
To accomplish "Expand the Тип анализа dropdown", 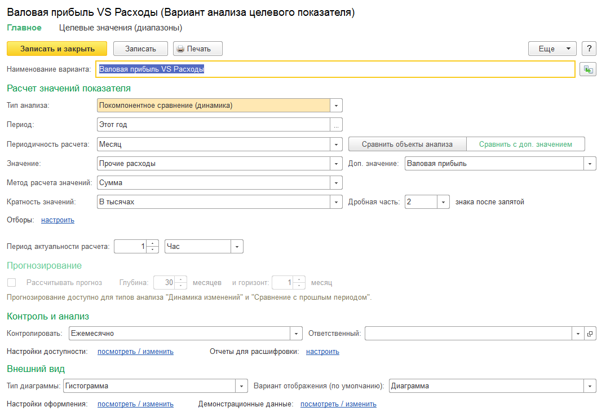I will coord(336,106).
